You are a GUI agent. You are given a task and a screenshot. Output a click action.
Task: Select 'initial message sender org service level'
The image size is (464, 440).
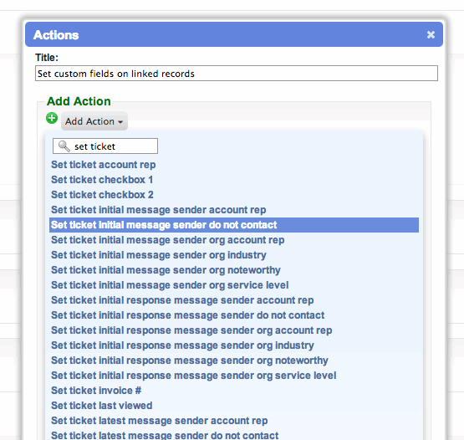[x=170, y=285]
